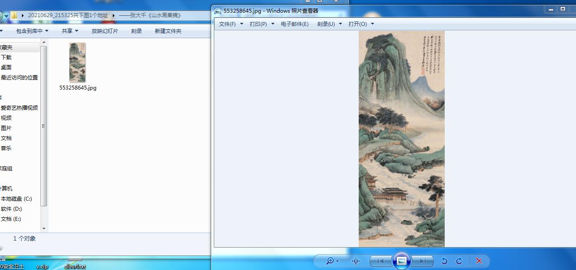Viewport: 576px width, 270px height.
Task: Go to previous image in Photo Viewer
Action: [x=380, y=261]
